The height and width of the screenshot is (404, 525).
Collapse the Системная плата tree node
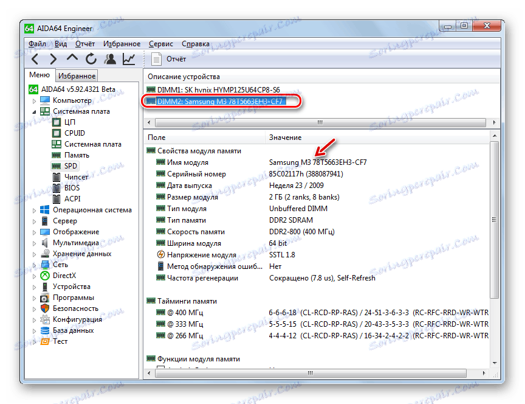[x=34, y=111]
